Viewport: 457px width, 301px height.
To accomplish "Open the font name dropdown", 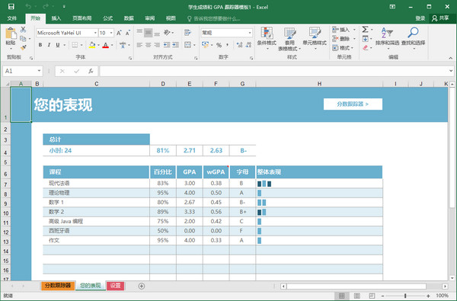I will click(95, 33).
